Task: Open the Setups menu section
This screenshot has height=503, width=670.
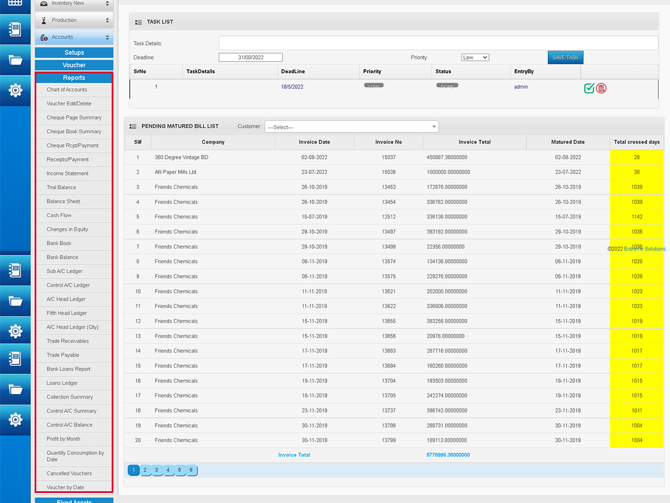Action: pos(74,53)
